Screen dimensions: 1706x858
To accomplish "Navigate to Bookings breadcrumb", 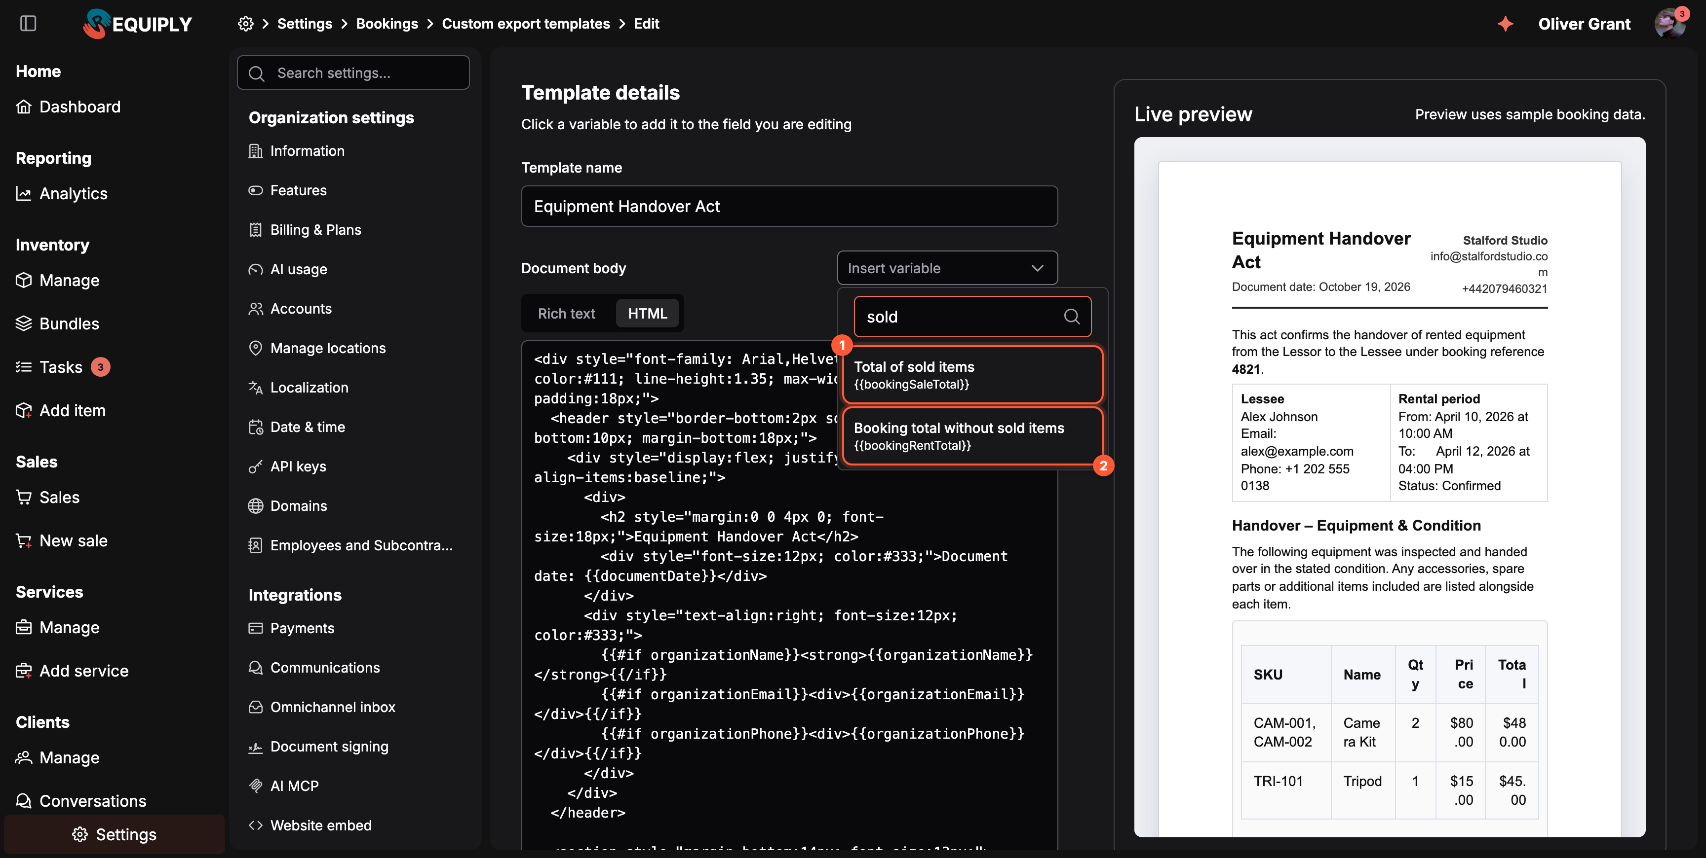I will click(387, 24).
